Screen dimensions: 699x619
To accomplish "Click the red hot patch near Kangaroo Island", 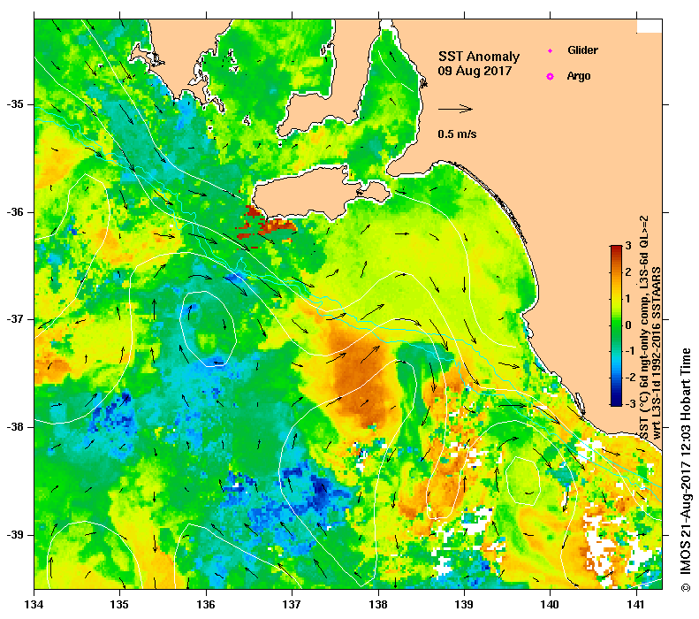I will point(268,225).
